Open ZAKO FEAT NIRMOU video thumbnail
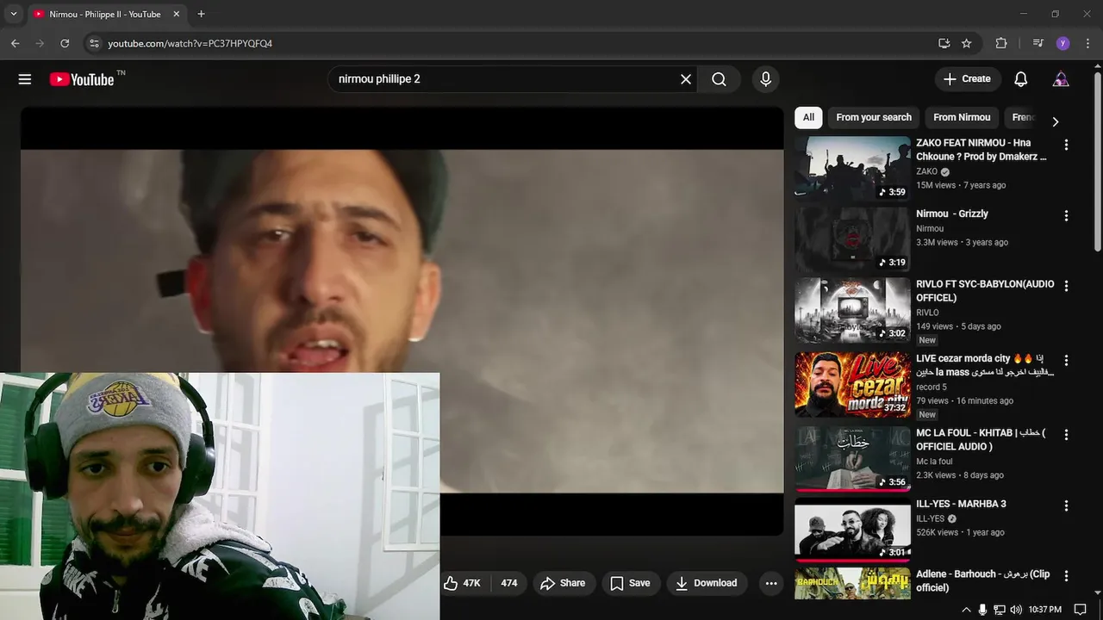 852,168
